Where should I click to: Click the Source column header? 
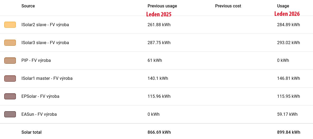pos(28,6)
